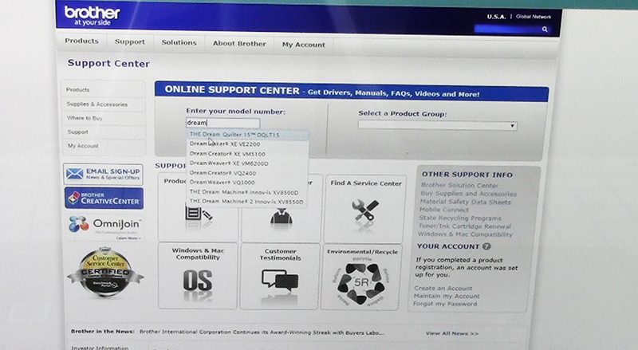Click the search magnifier icon
The image size is (638, 350).
pyautogui.click(x=545, y=29)
